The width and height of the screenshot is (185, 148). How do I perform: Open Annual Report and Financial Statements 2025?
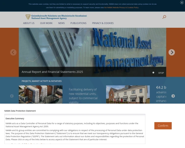[x=52, y=72]
